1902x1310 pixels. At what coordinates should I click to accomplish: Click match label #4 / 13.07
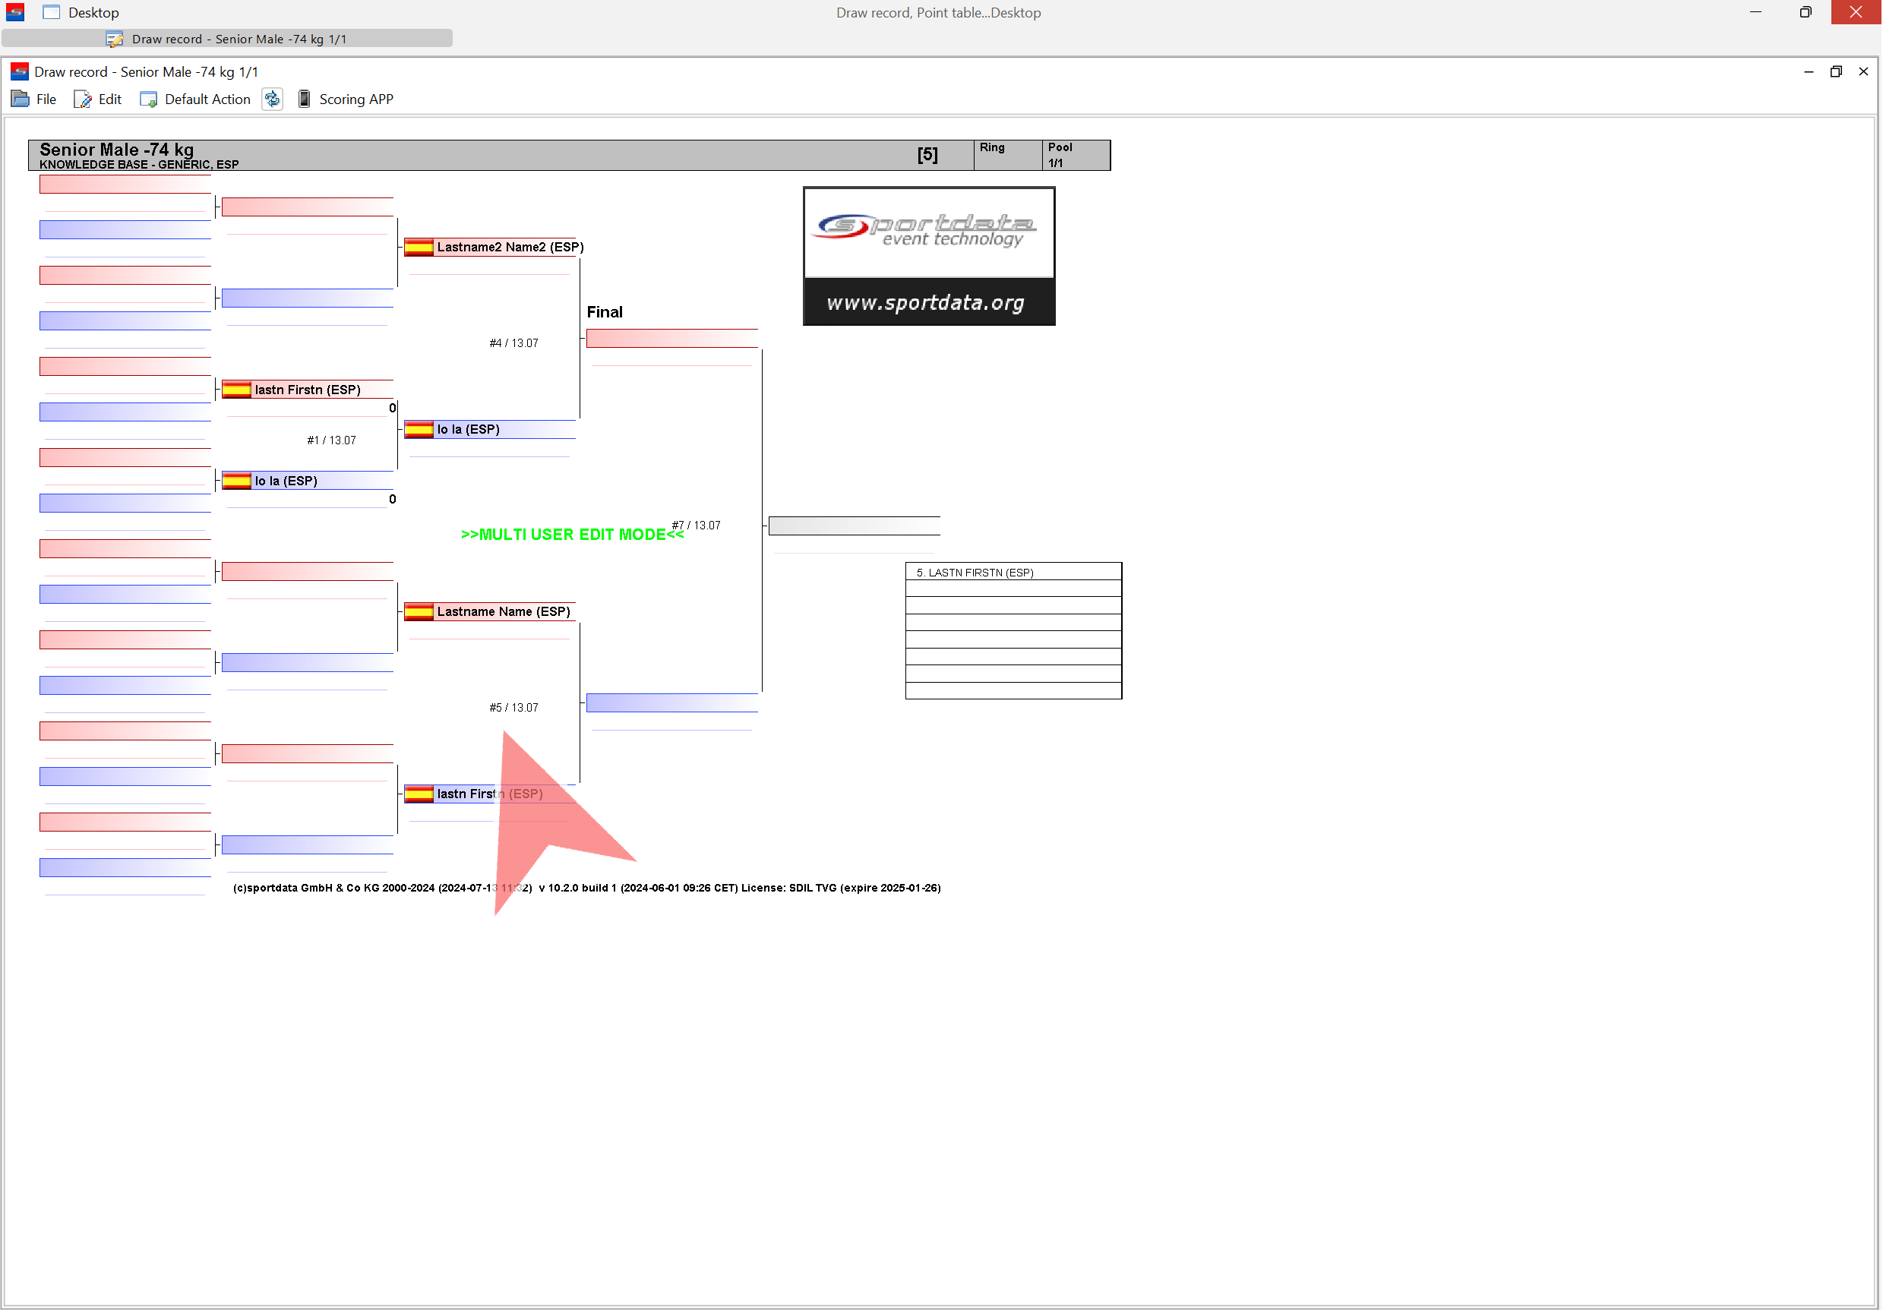(x=514, y=343)
